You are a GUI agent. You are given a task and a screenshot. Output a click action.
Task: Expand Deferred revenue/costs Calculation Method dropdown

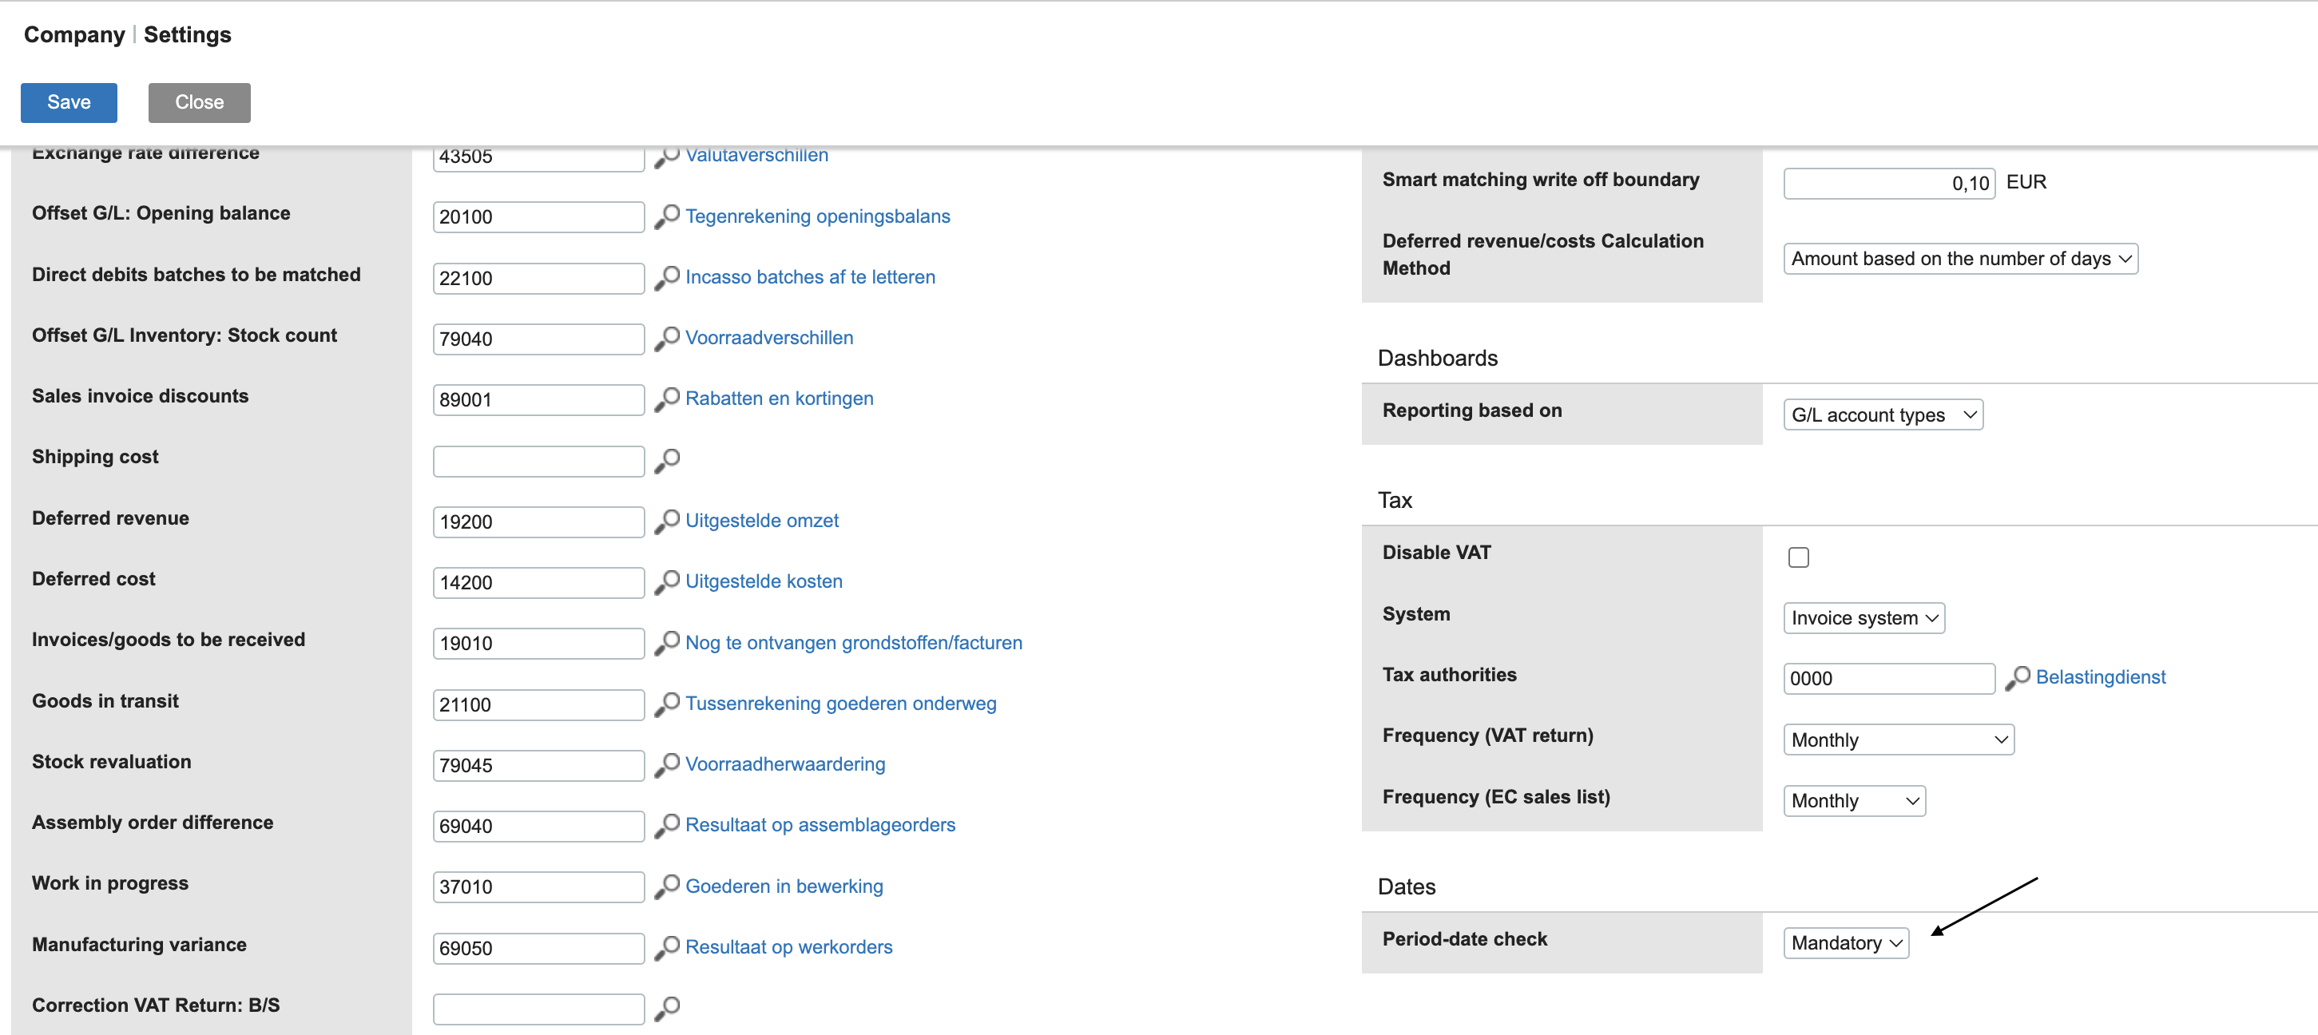pos(1960,260)
